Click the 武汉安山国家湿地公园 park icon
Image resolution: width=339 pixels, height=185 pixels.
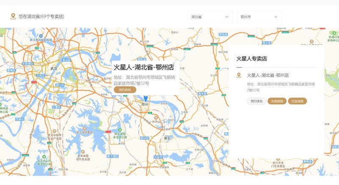click(x=44, y=157)
